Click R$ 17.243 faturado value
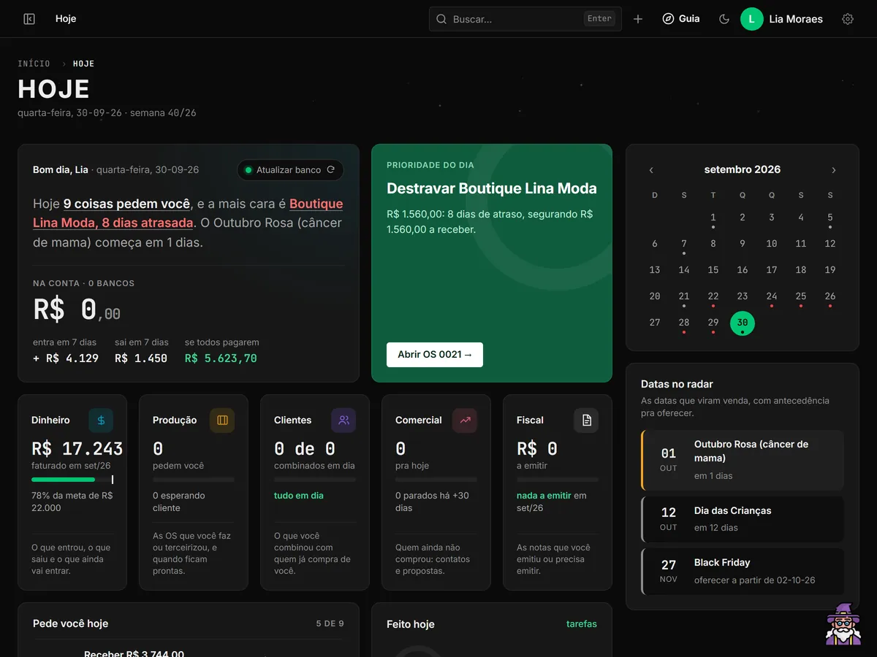 [x=77, y=448]
